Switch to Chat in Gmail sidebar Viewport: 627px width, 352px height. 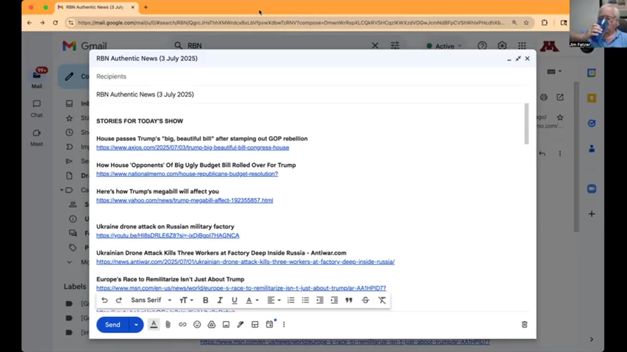[x=37, y=109]
